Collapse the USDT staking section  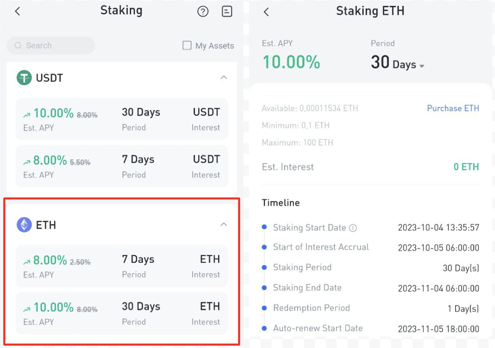pyautogui.click(x=224, y=77)
